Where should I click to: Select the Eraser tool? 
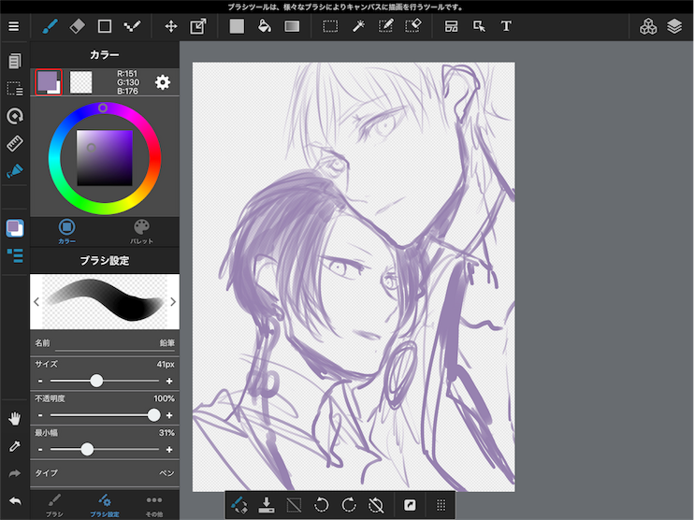(77, 26)
